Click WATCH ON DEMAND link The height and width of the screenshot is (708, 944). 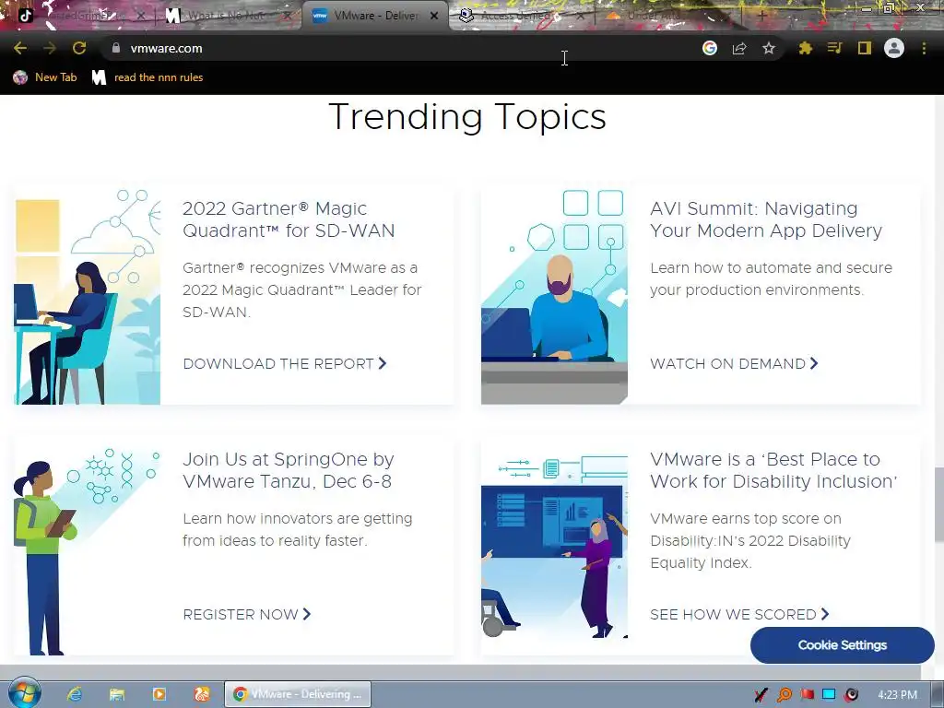pos(728,363)
